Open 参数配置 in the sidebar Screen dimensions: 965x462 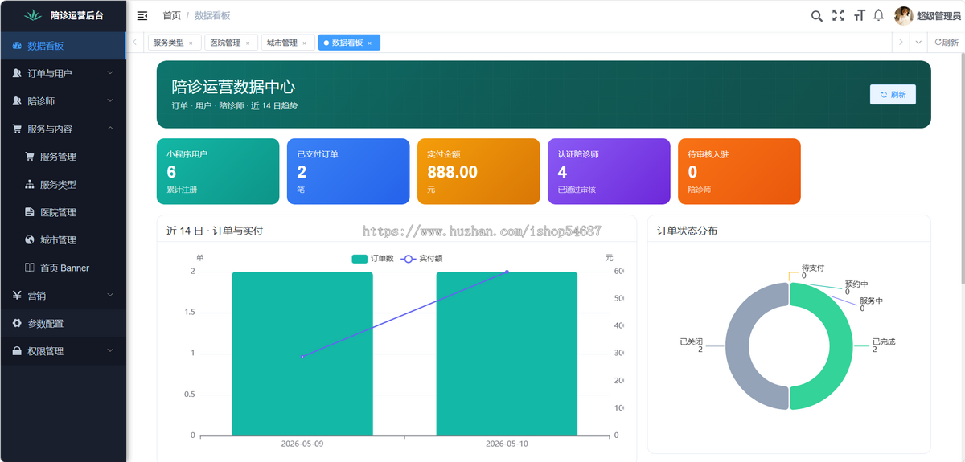(63, 323)
